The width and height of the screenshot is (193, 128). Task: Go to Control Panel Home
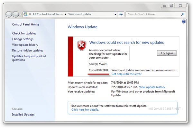[26, 24]
